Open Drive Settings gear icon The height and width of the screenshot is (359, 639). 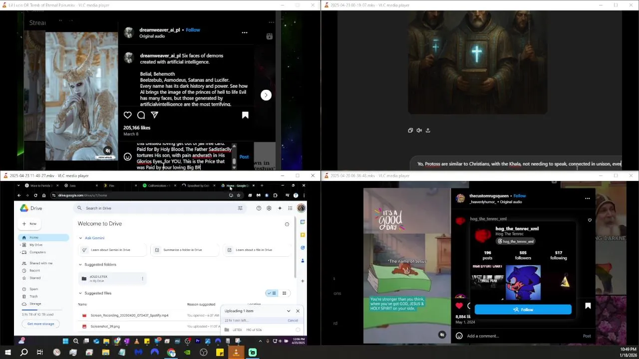[x=269, y=208]
